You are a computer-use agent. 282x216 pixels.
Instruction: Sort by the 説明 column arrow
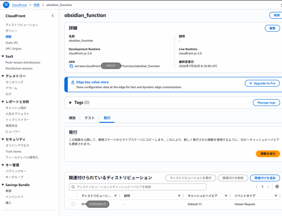click(x=179, y=196)
